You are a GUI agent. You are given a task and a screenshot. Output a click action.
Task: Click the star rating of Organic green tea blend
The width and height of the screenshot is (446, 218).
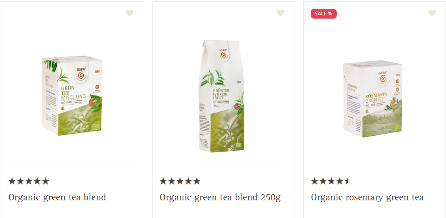coord(29,181)
